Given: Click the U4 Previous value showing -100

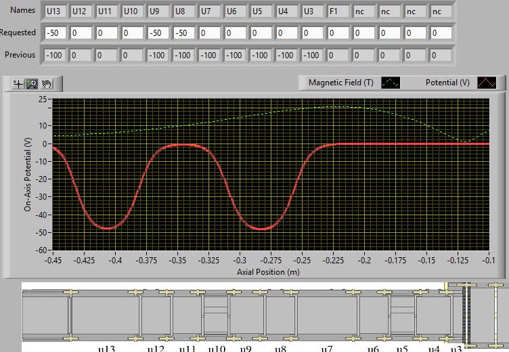Looking at the screenshot, I should tap(286, 56).
